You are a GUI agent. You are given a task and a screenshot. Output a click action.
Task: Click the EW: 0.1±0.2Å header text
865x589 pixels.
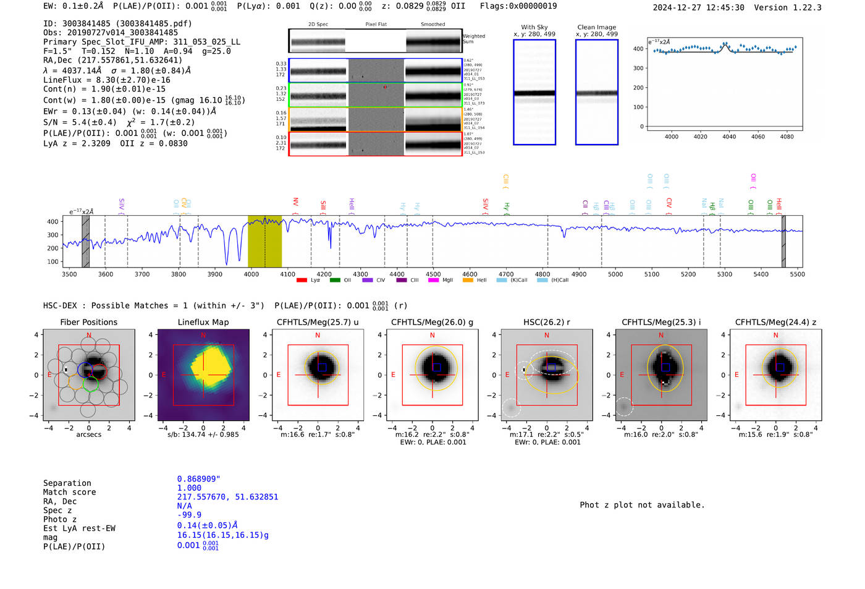pyautogui.click(x=74, y=6)
